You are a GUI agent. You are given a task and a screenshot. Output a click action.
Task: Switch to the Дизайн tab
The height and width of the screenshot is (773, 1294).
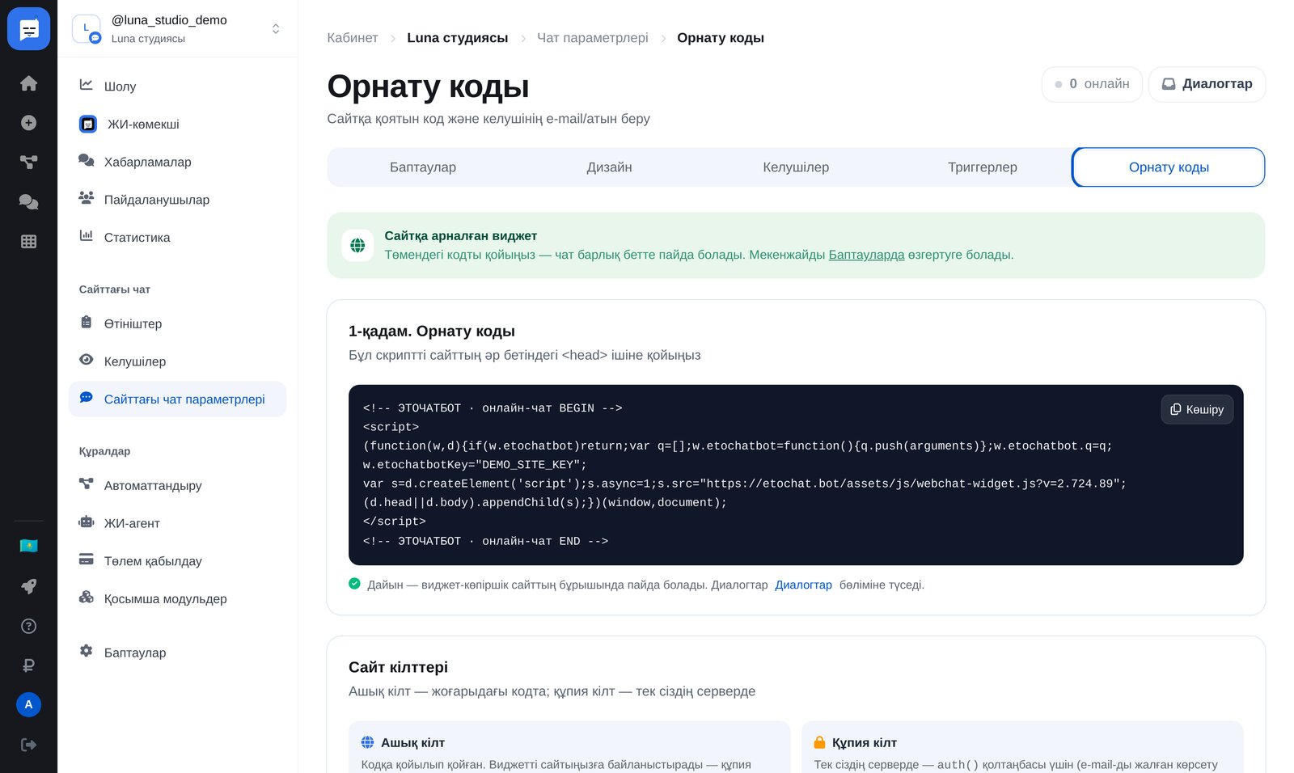[610, 167]
